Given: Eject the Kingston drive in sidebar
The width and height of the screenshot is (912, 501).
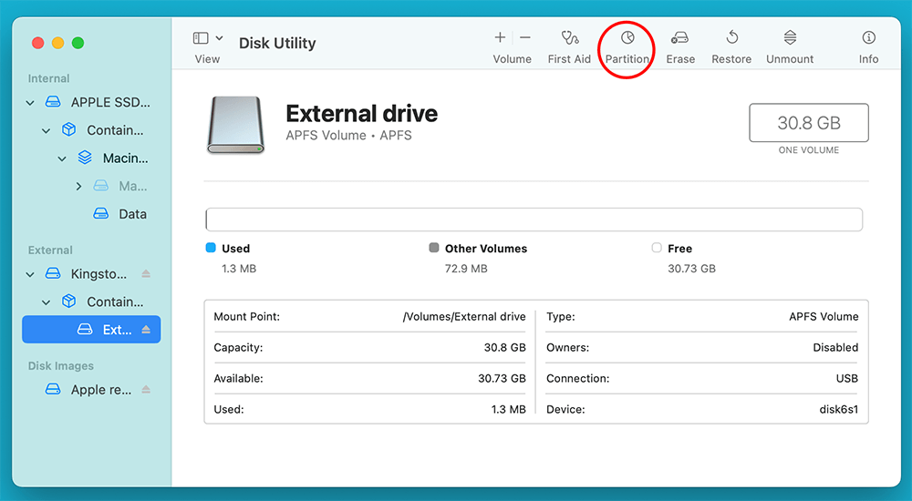Looking at the screenshot, I should point(146,274).
